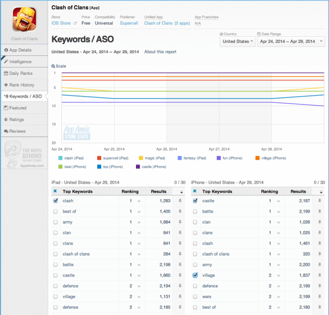The width and height of the screenshot is (329, 315).
Task: Toggle the select-all box in iPad table header
Action: tap(55, 192)
